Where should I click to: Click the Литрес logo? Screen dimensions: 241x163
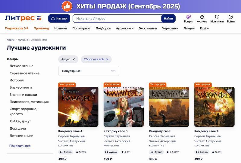(23, 18)
